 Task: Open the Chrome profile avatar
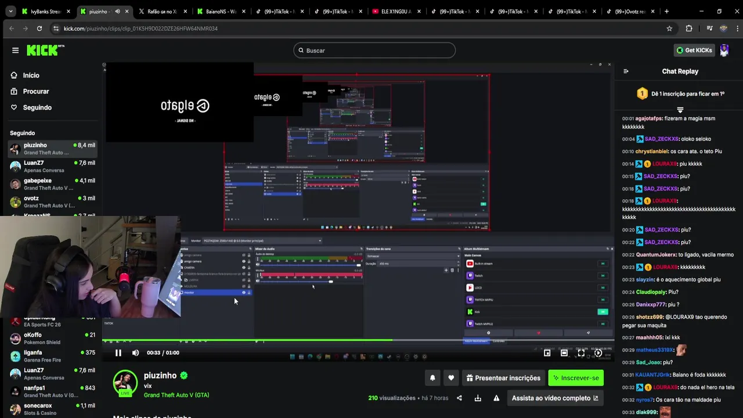(723, 28)
